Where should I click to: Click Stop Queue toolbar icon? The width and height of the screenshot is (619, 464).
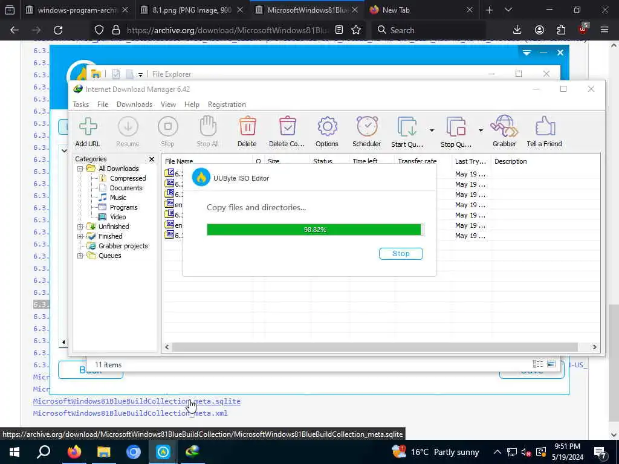tap(456, 132)
